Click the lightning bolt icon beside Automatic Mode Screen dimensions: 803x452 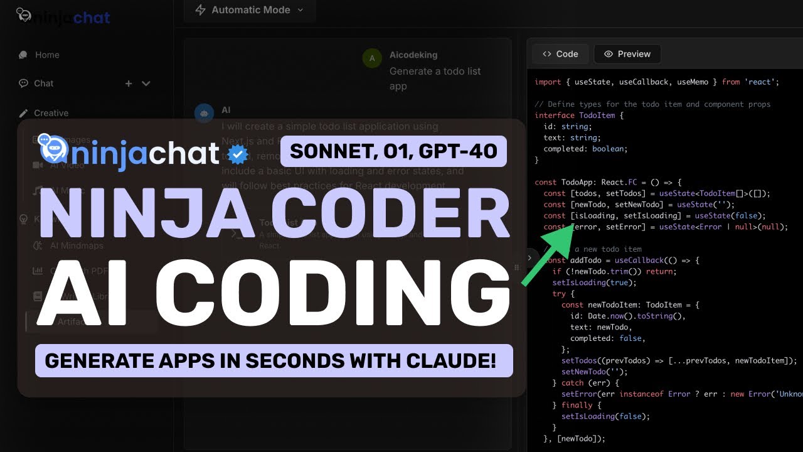pos(200,10)
